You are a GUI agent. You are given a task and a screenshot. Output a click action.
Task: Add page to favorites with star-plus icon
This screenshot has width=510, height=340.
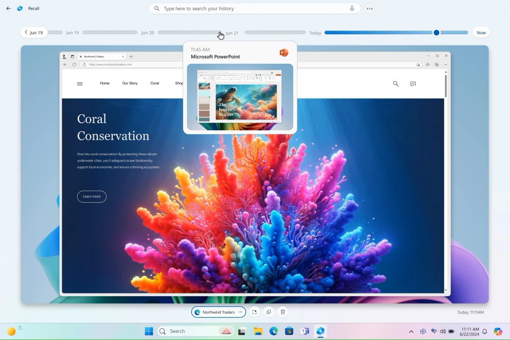pyautogui.click(x=418, y=64)
